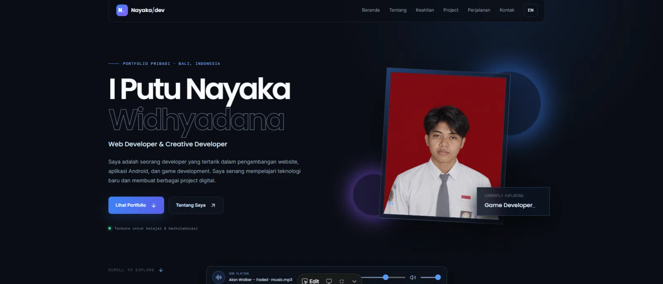Viewport: 663px width, 284px height.
Task: Click the Edit button in the floating toolbar
Action: (310, 281)
